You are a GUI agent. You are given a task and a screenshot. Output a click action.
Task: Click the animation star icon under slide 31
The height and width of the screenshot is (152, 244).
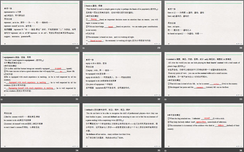coord(1,99)
